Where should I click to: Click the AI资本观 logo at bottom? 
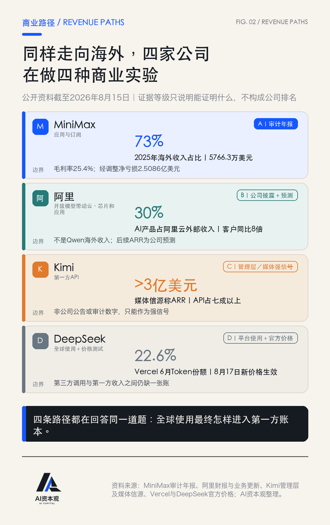47,488
